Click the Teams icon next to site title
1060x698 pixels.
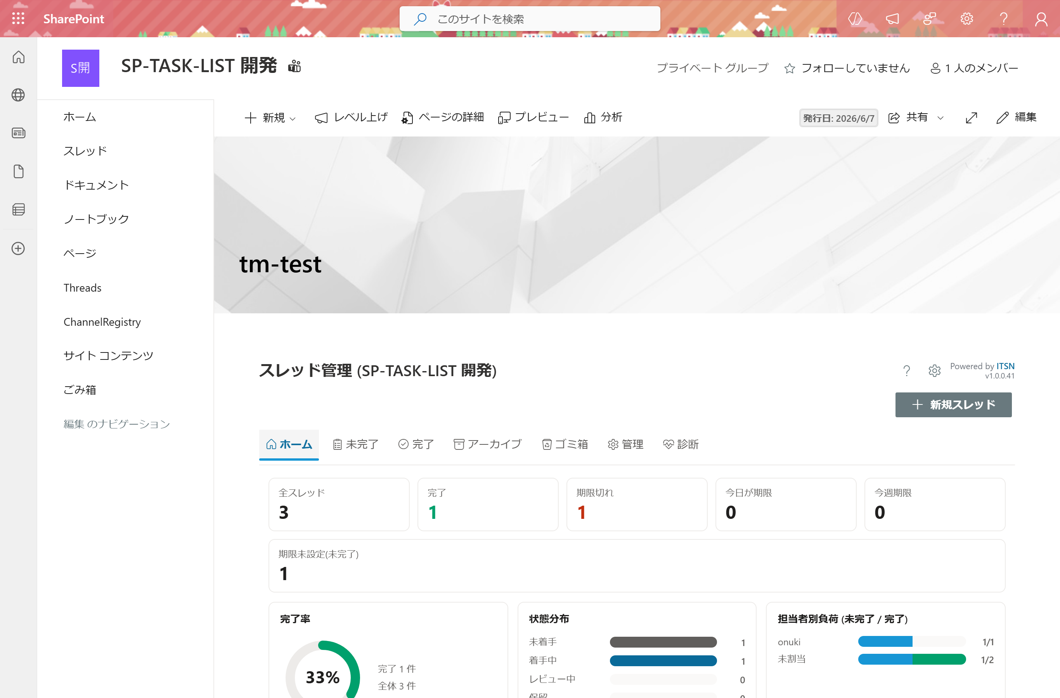coord(294,66)
